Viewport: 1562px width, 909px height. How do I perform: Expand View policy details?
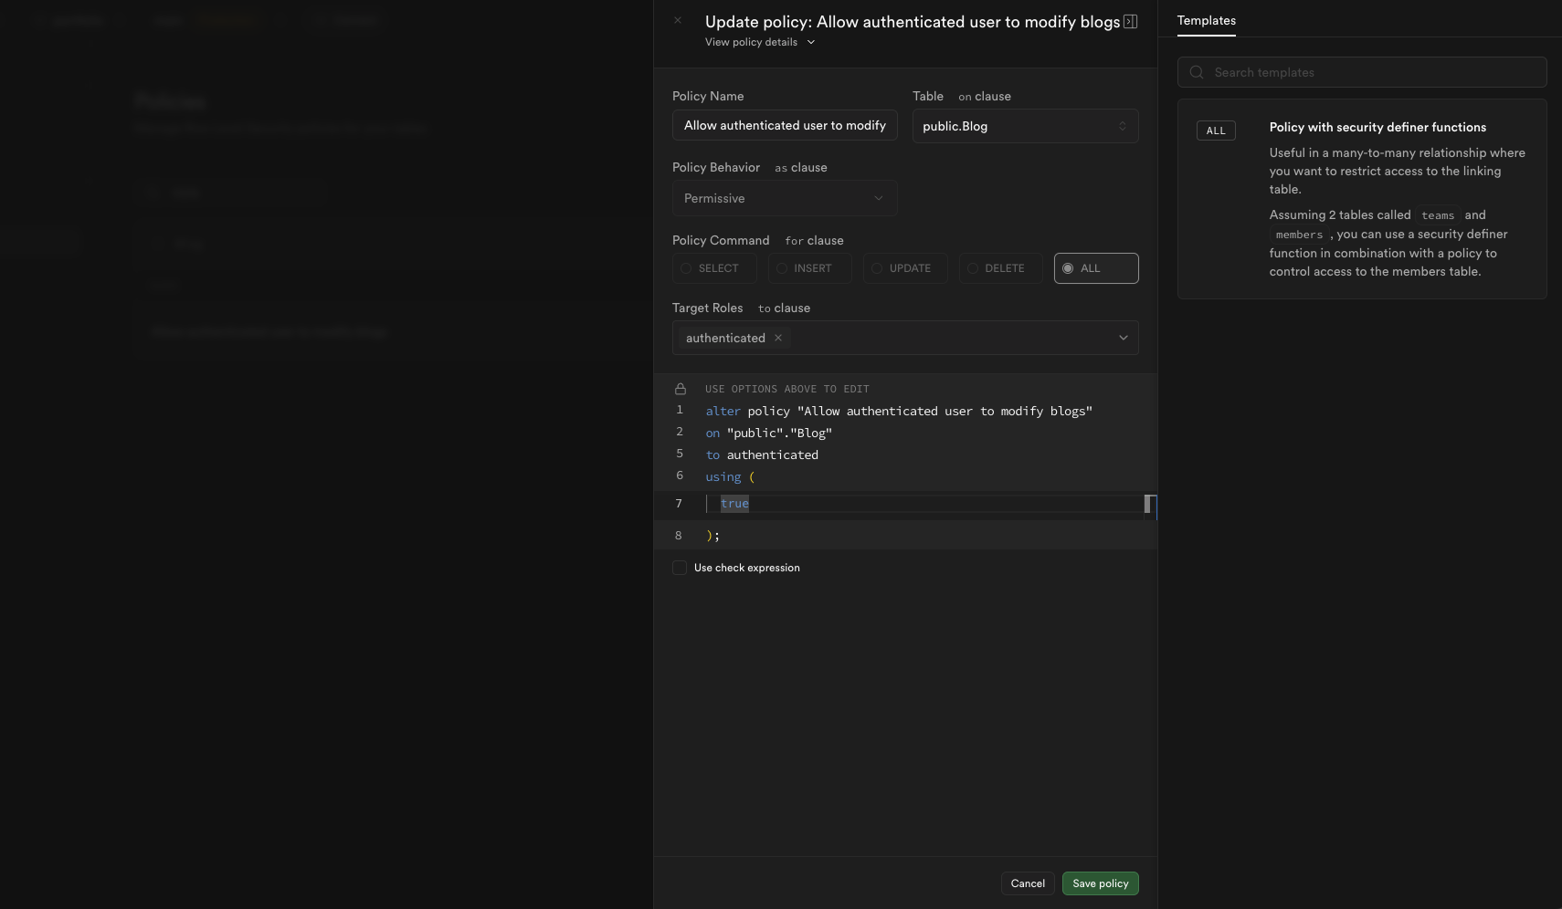759,42
